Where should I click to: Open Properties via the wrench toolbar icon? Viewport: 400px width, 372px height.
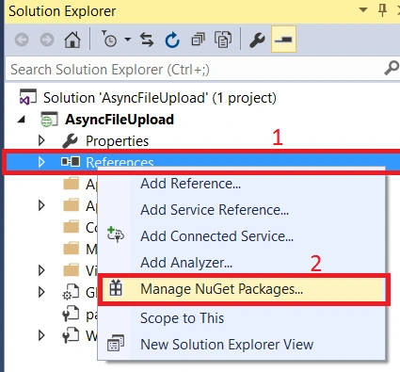[x=257, y=40]
